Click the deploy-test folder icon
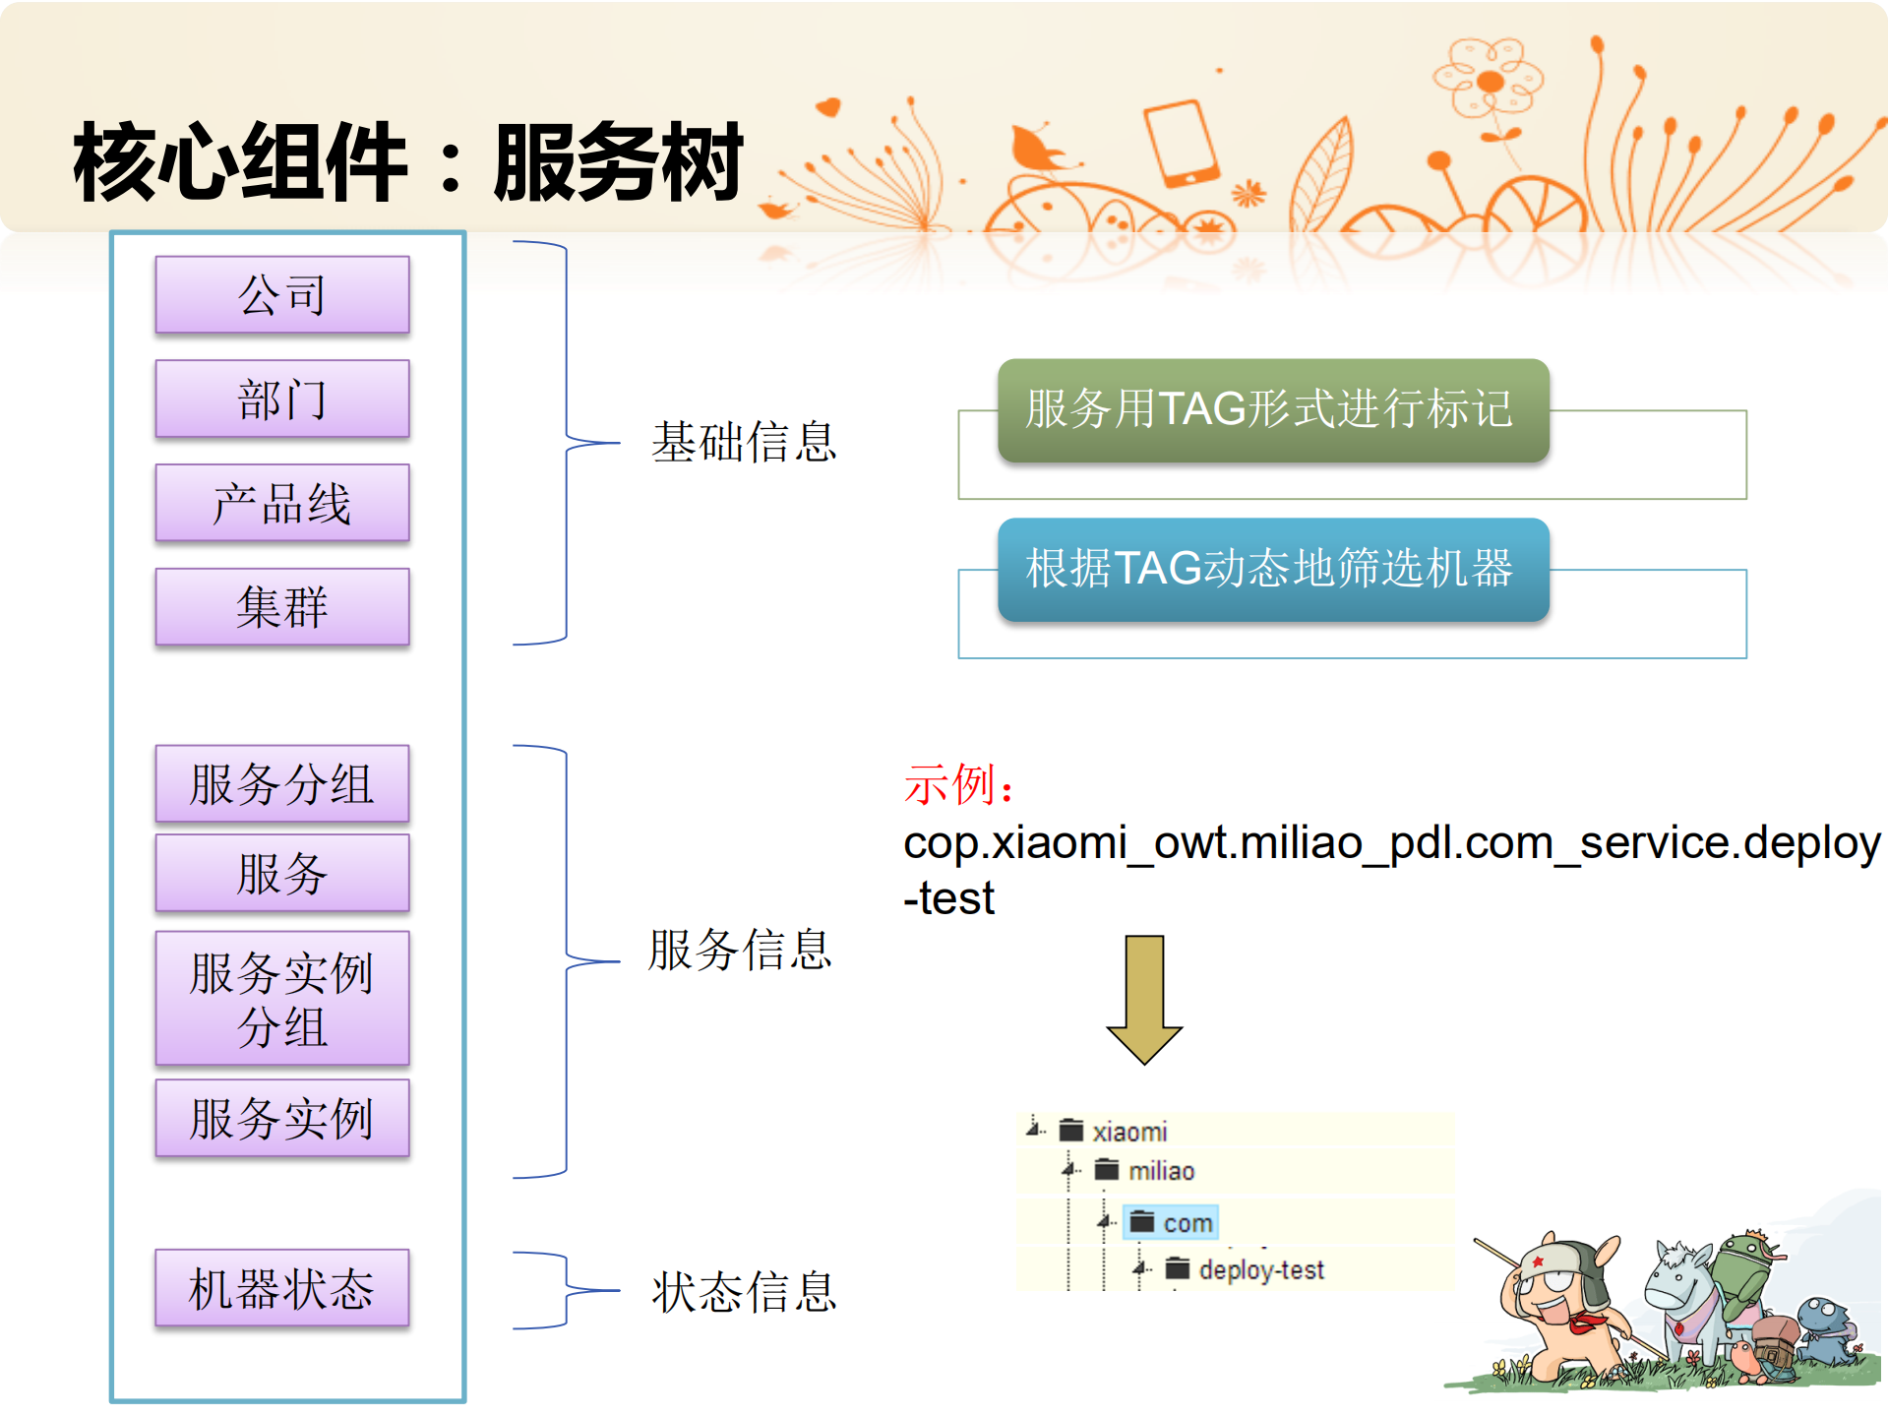 pyautogui.click(x=1177, y=1269)
